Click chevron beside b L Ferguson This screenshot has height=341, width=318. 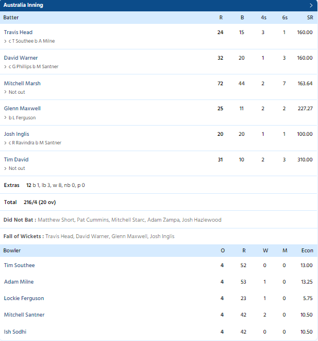coord(5,118)
